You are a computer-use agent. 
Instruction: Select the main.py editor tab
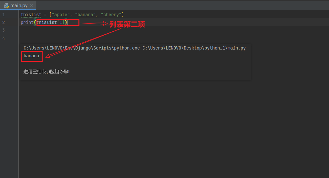(x=18, y=6)
